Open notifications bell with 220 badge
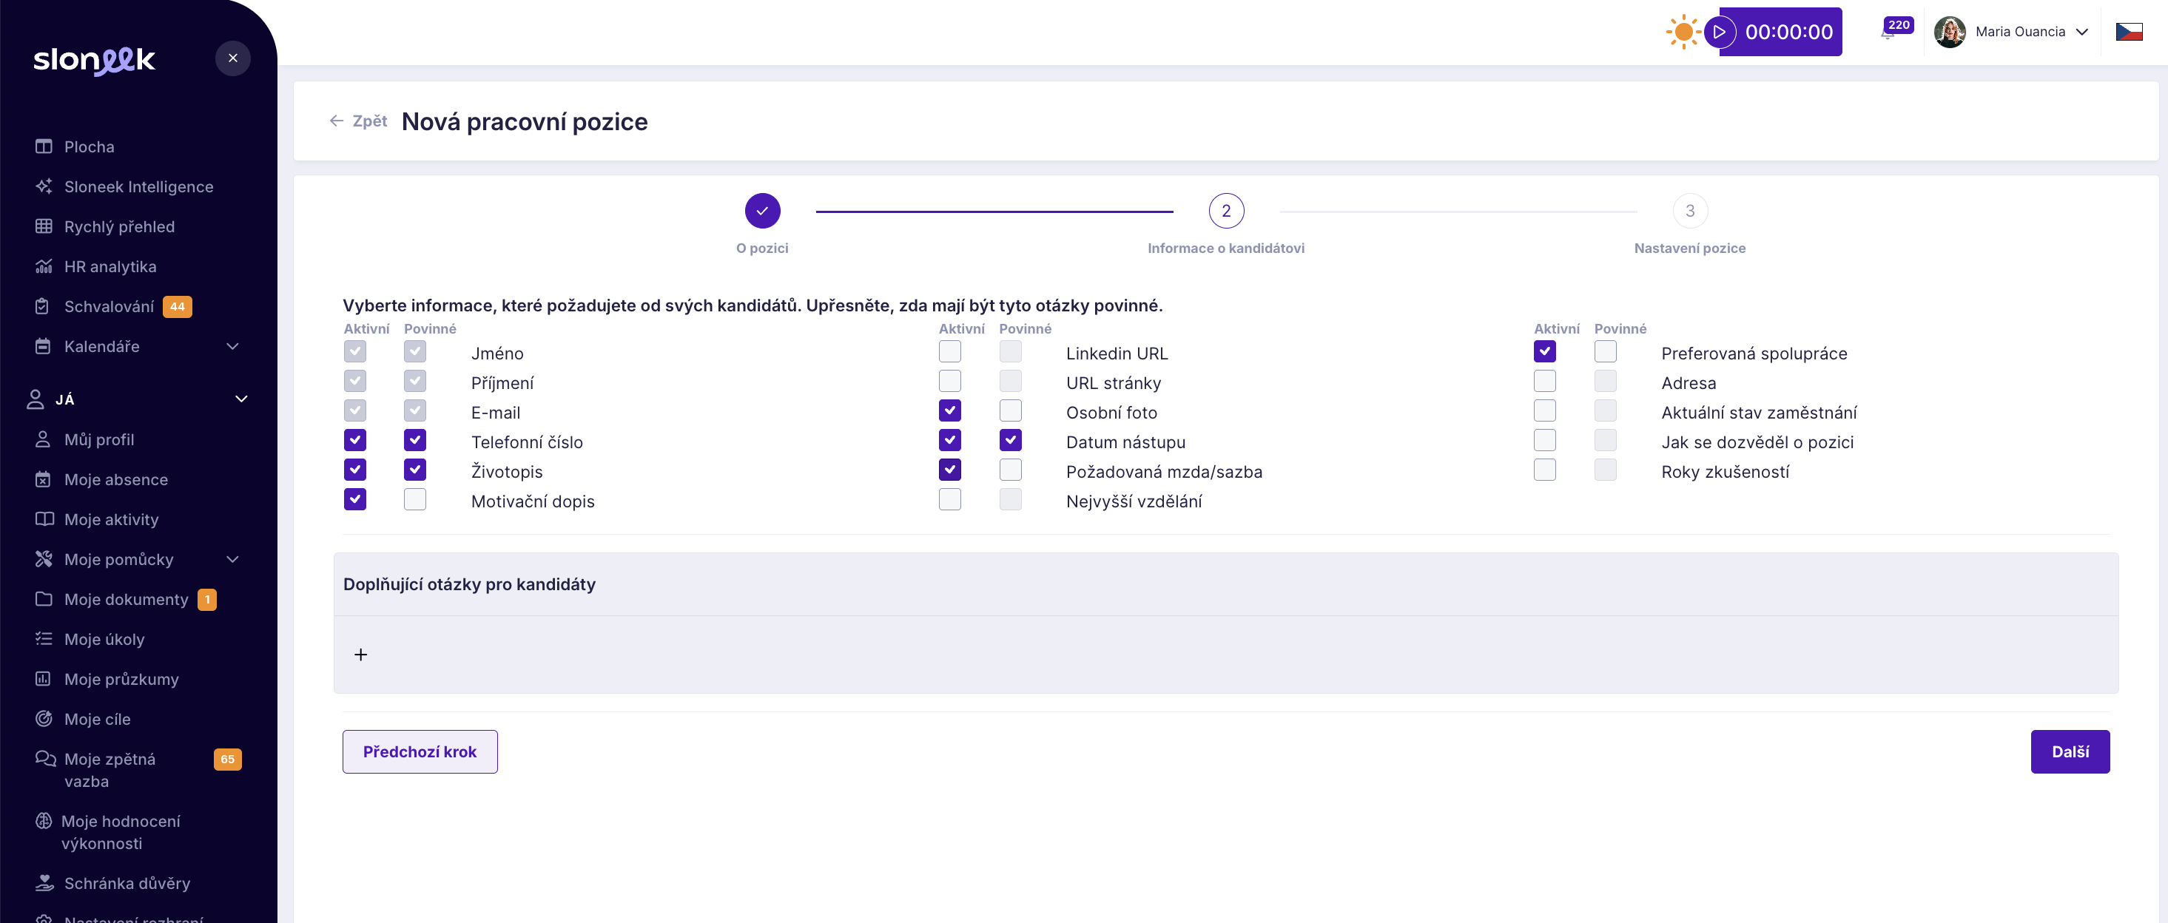The height and width of the screenshot is (923, 2168). click(1890, 32)
